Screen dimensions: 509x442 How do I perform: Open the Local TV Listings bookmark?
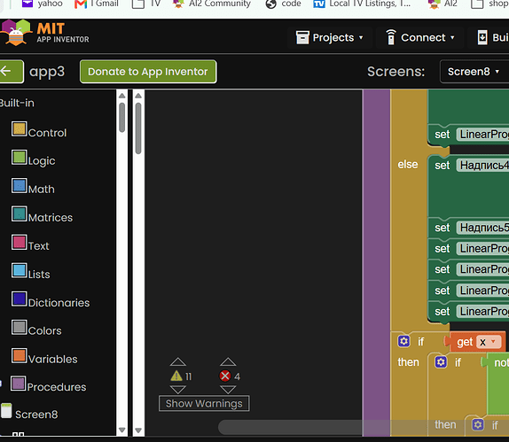pyautogui.click(x=362, y=4)
